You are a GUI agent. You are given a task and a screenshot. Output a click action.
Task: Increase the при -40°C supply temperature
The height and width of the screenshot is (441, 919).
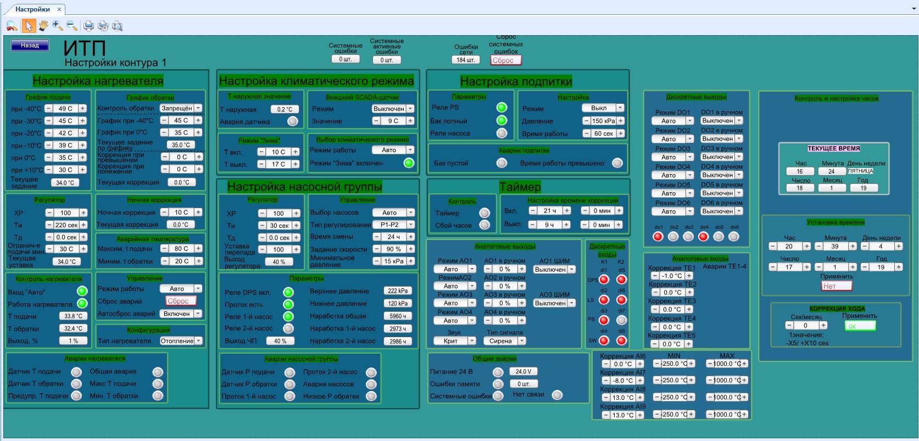tap(82, 109)
